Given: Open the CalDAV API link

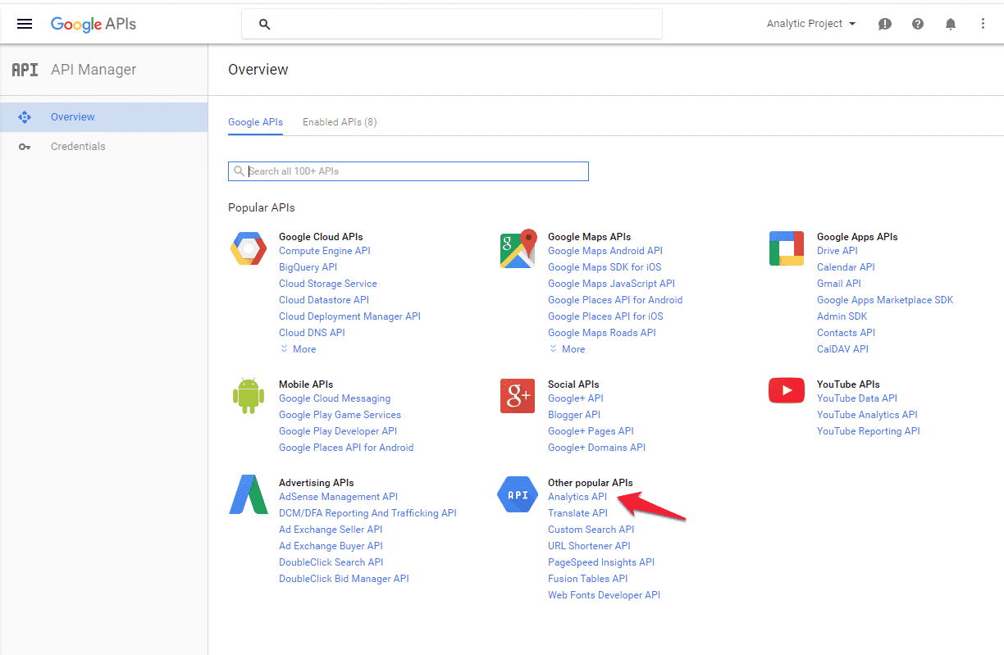Looking at the screenshot, I should 842,349.
